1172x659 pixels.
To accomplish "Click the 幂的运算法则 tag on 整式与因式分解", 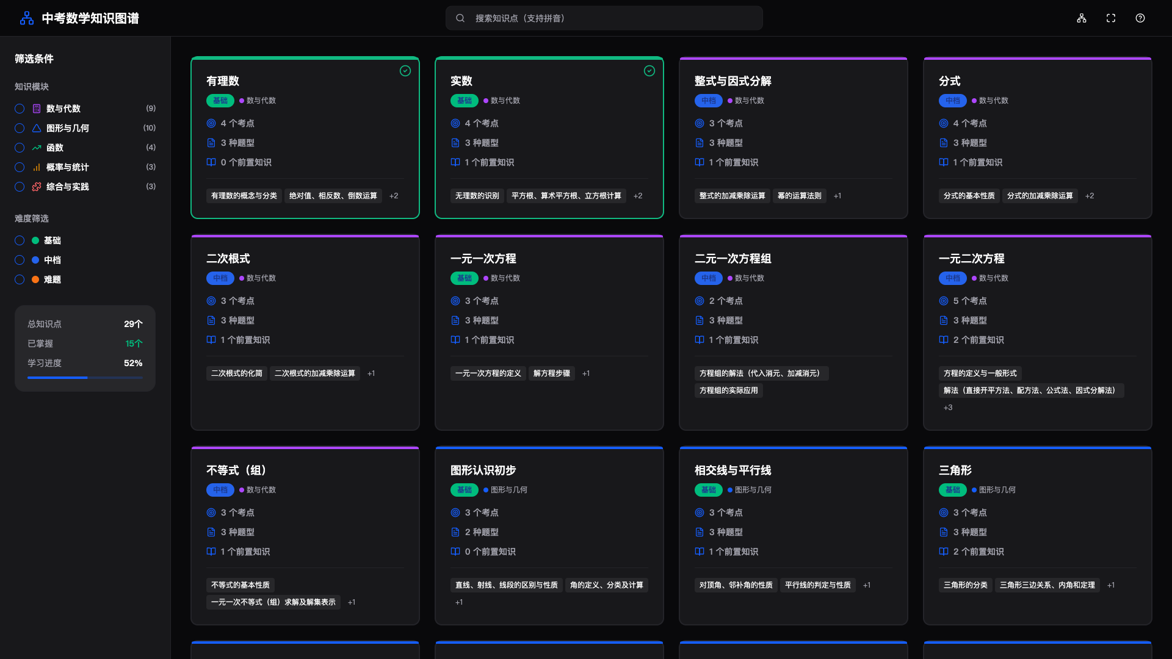I will (x=800, y=196).
